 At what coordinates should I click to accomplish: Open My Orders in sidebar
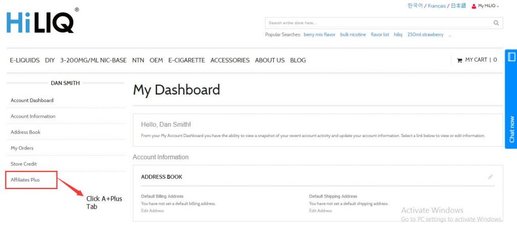22,148
